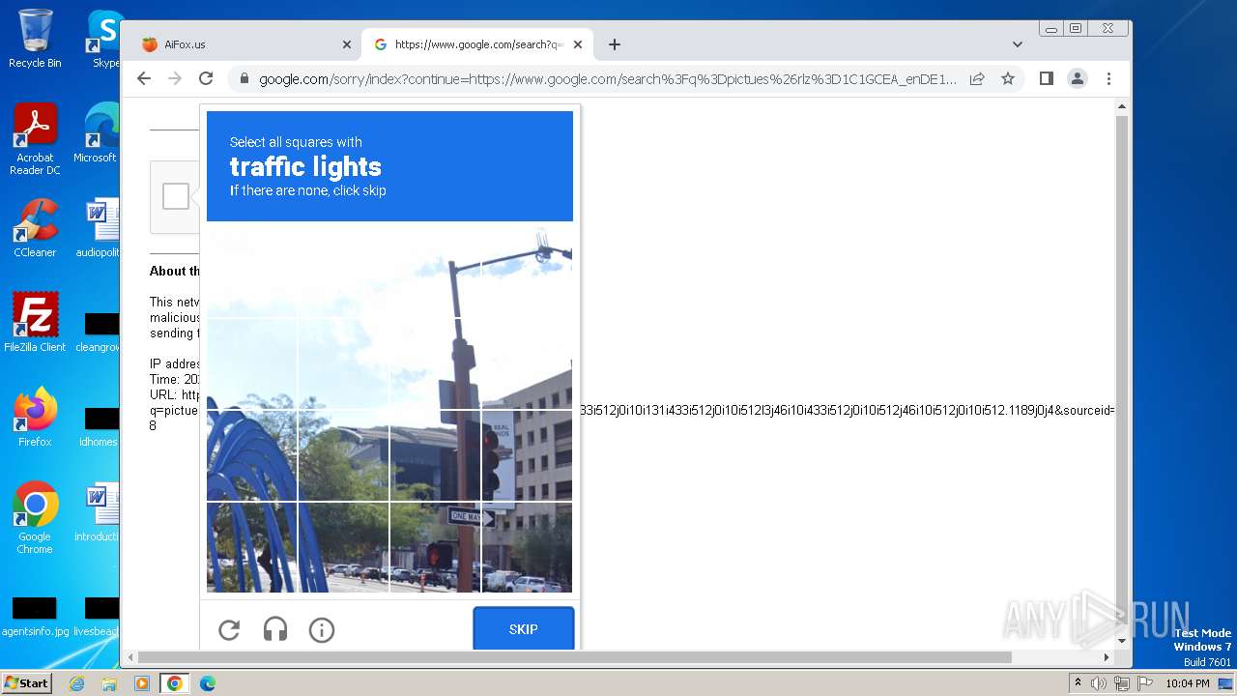
Task: Click the SKIP button
Action: [524, 629]
